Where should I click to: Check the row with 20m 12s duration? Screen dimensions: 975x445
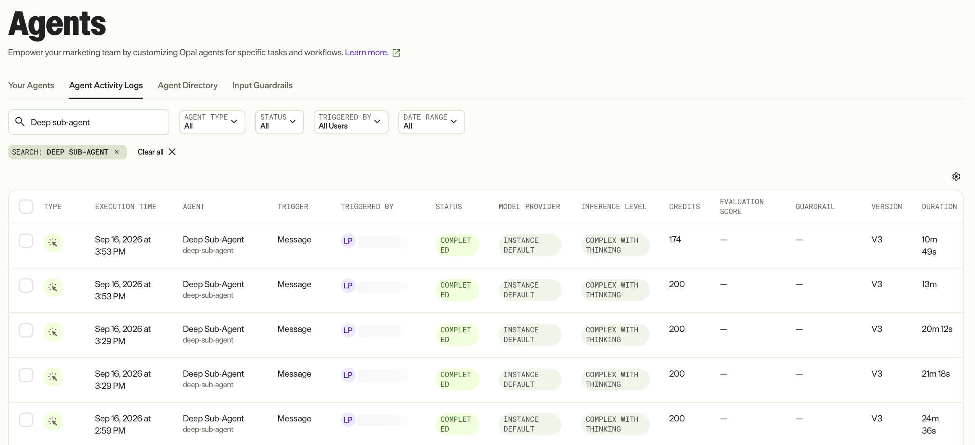tap(26, 330)
